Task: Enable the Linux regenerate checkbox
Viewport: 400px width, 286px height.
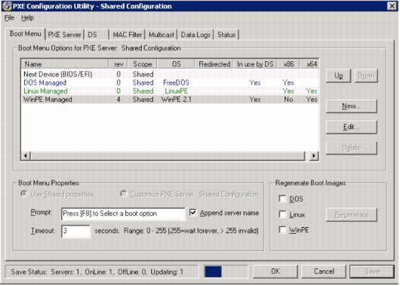Action: point(282,214)
